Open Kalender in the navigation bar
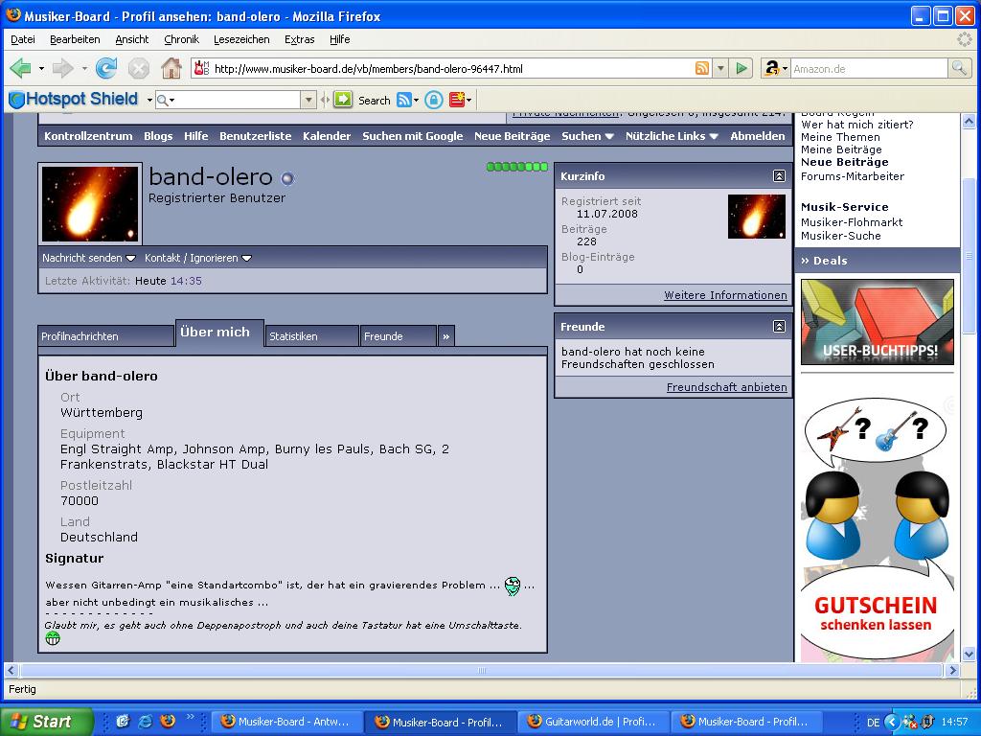The width and height of the screenshot is (981, 736). [327, 136]
